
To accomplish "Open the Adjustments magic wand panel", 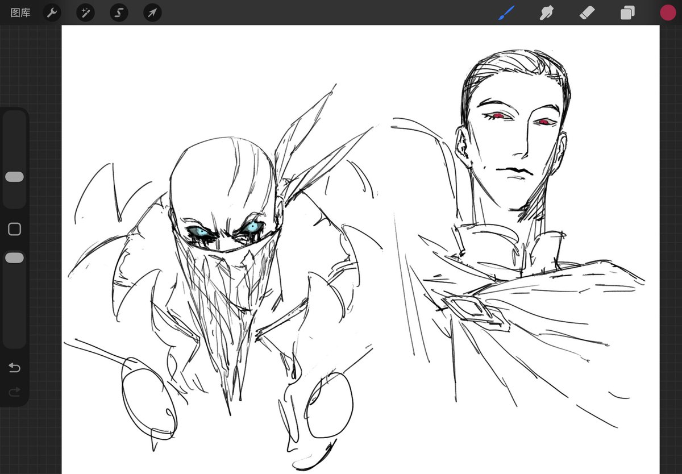I will 85,13.
